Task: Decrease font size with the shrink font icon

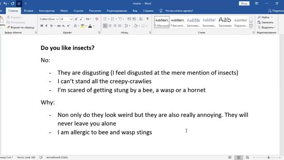Action: click(x=81, y=19)
